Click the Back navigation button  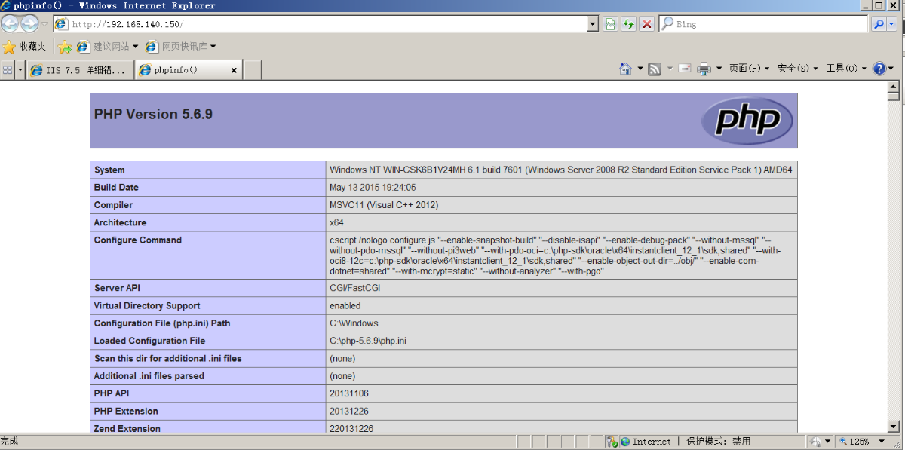(9, 23)
